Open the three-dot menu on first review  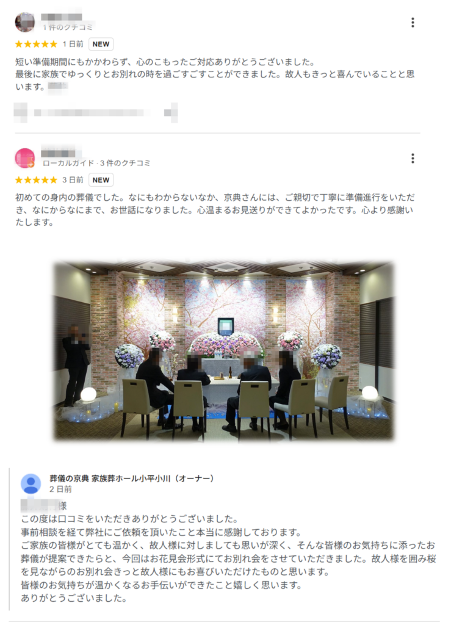[413, 23]
